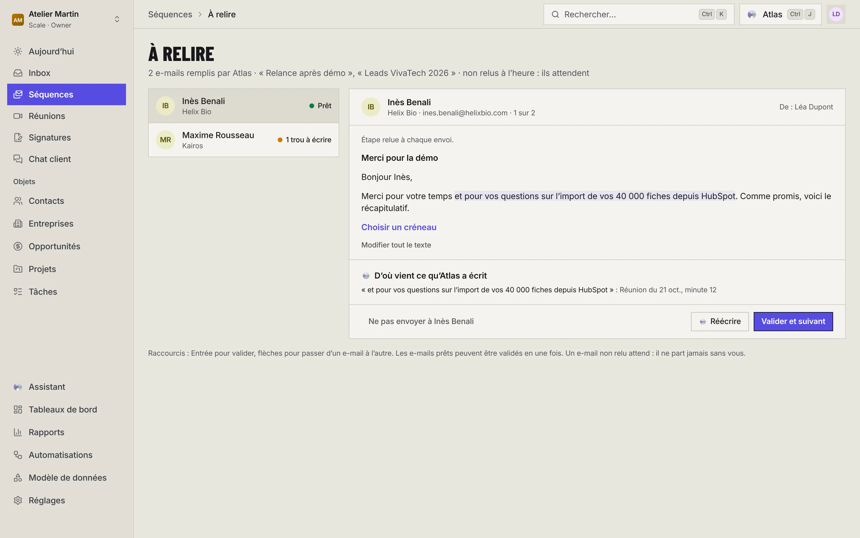
Task: Click the Tâches checklist icon
Action: click(x=18, y=292)
